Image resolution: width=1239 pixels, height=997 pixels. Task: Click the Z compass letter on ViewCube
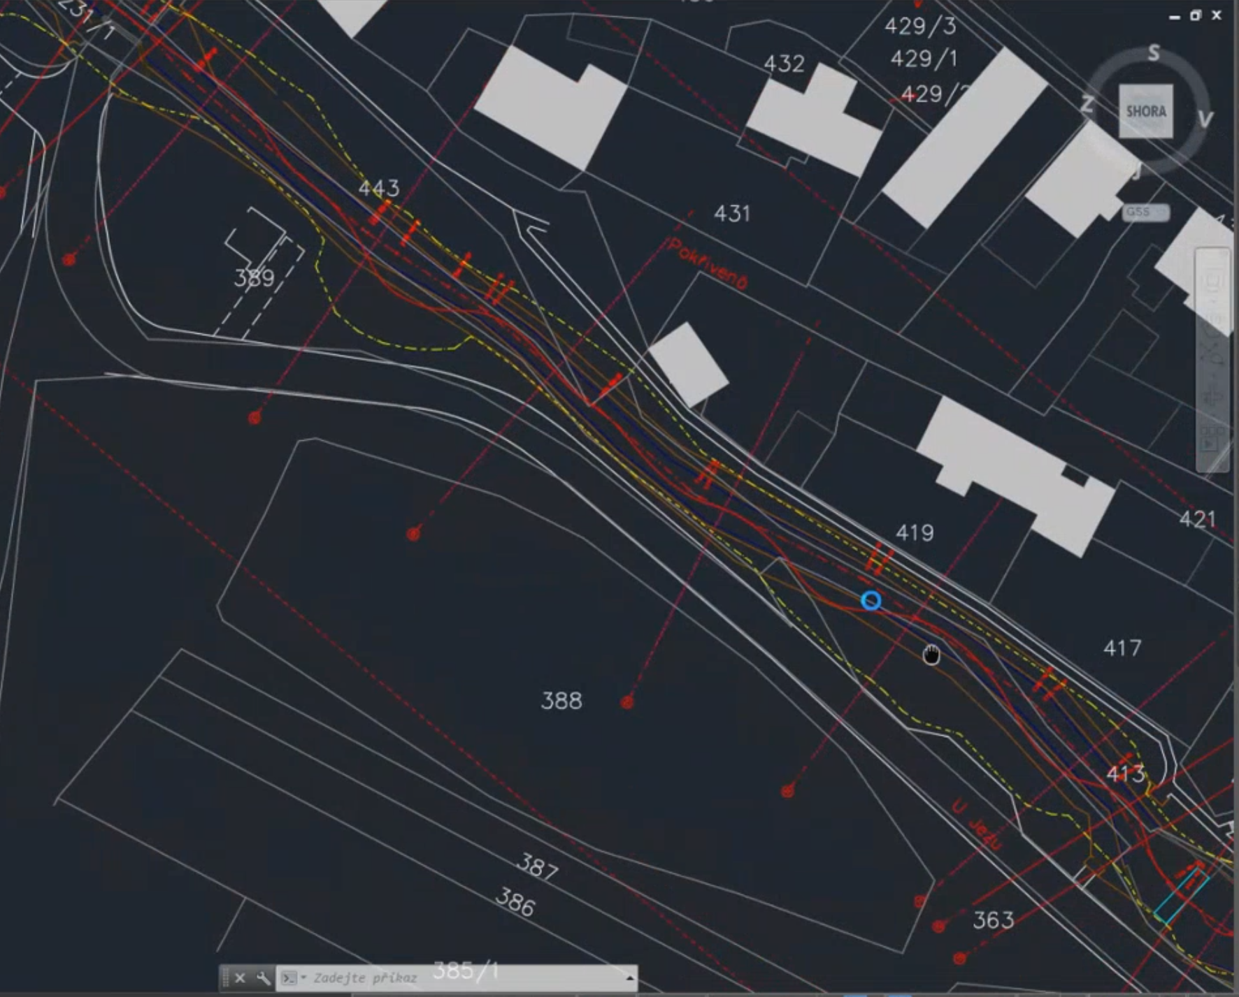coord(1087,104)
